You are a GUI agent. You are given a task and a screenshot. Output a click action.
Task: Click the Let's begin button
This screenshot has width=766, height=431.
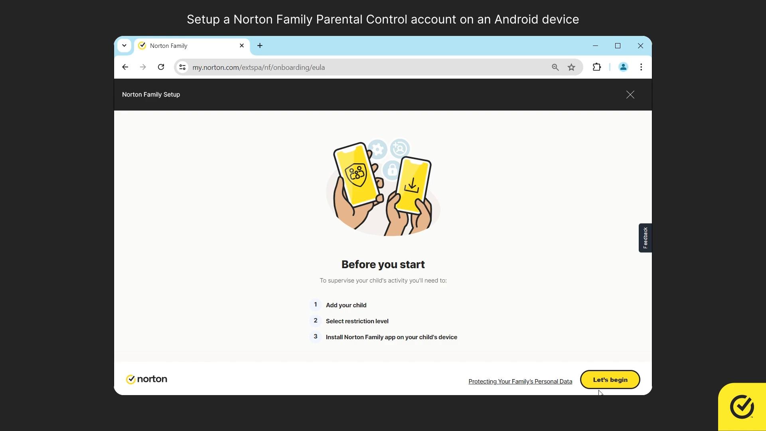pos(610,380)
